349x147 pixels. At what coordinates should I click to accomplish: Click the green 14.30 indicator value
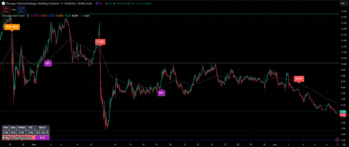[x=68, y=16]
